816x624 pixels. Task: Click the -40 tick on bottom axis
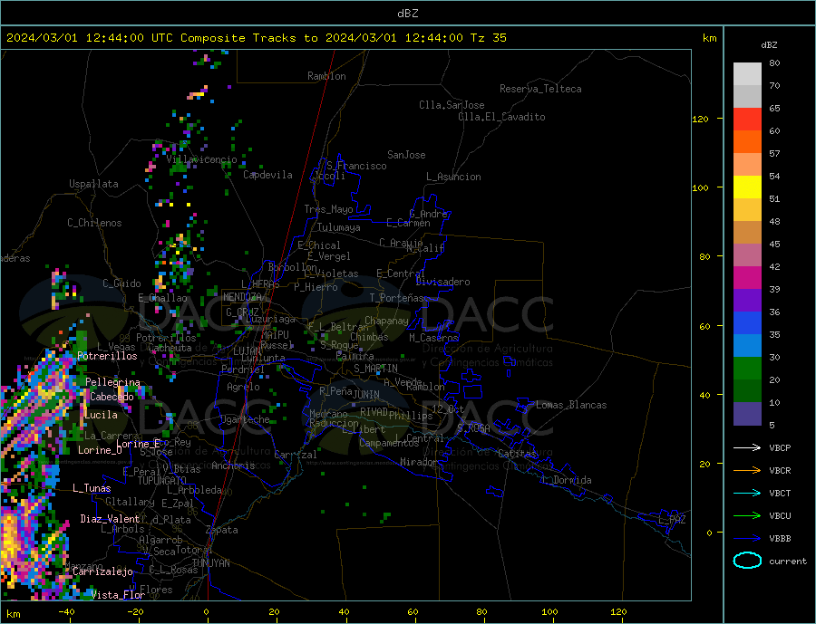66,612
